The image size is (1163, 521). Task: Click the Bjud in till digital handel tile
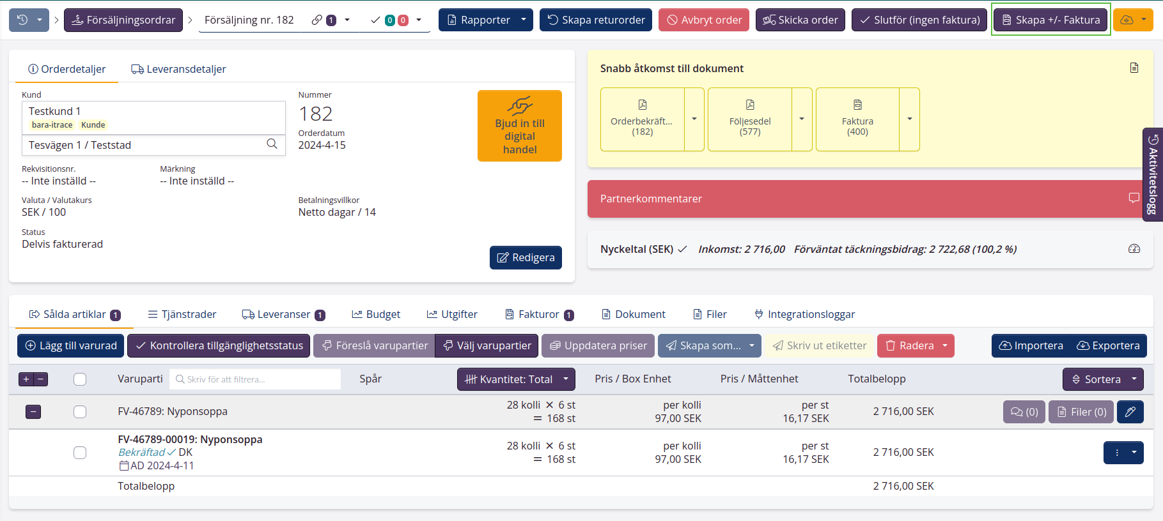(x=519, y=126)
